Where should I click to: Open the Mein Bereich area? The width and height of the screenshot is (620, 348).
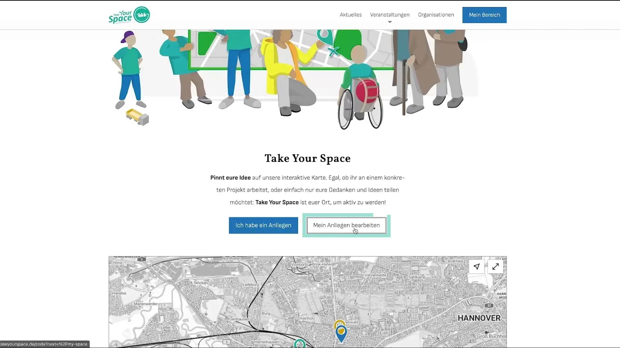point(484,15)
